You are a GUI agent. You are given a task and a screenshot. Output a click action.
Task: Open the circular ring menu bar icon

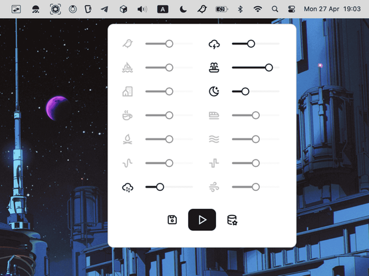point(72,9)
